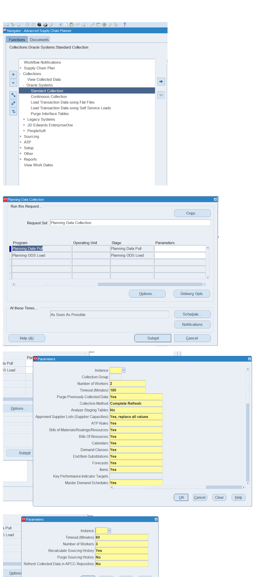Click the Paste toolbar icon

tap(71, 25)
